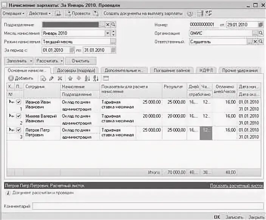Sort table rows ascending
Image resolution: width=266 pixels, height=220 pixels.
click(87, 78)
